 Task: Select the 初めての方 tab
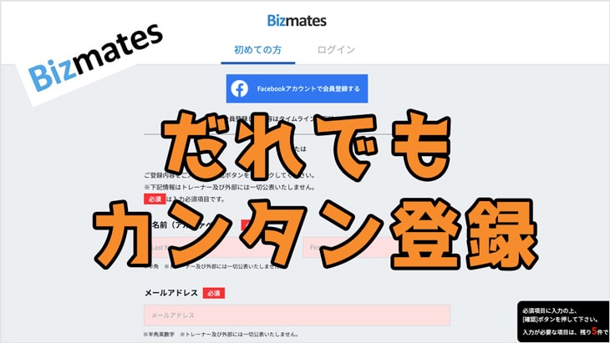[257, 50]
